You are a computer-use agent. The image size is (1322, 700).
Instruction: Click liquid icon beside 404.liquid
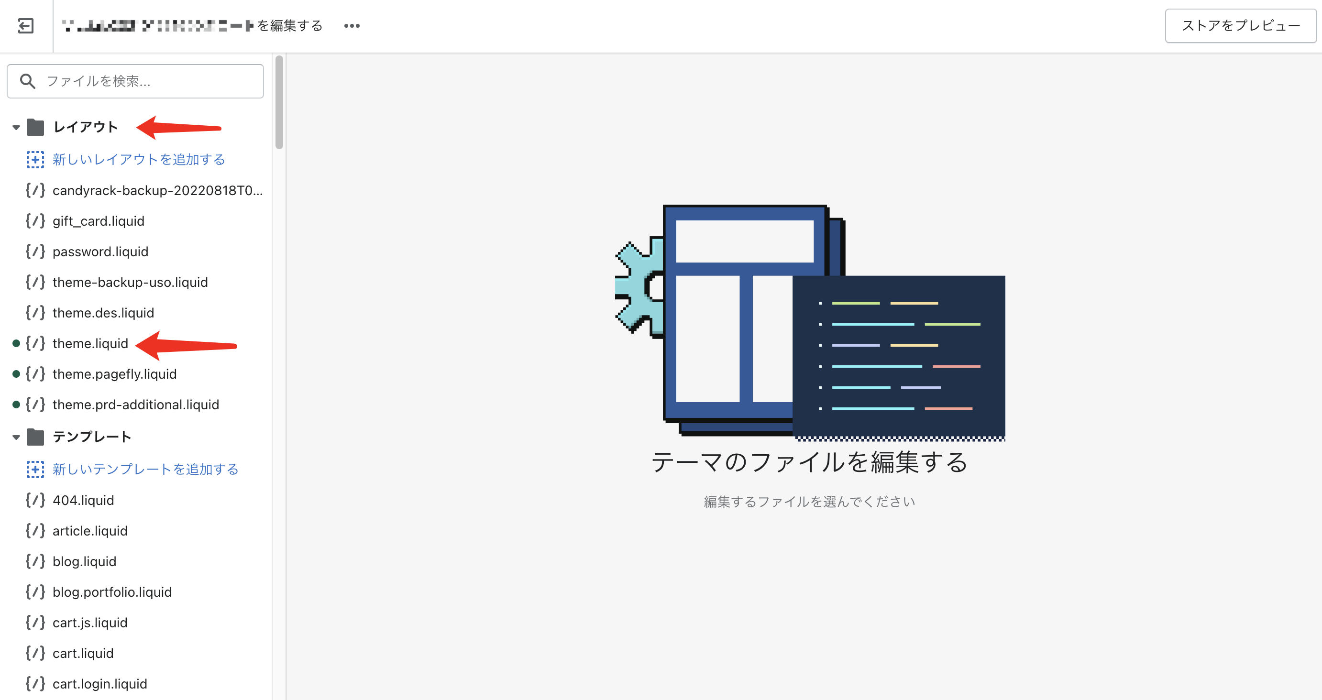pyautogui.click(x=35, y=500)
